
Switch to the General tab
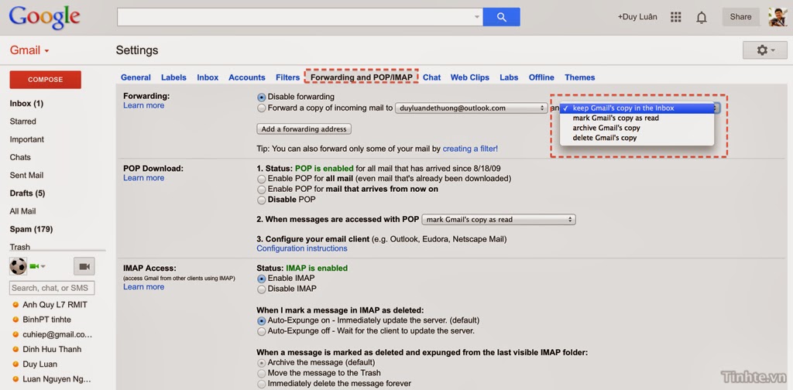tap(136, 77)
